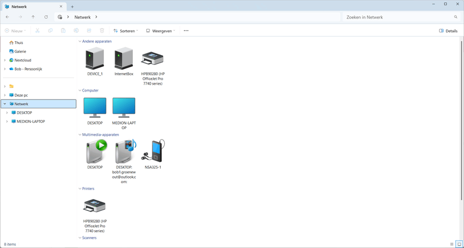Expand Deze pc tree node

pos(5,96)
